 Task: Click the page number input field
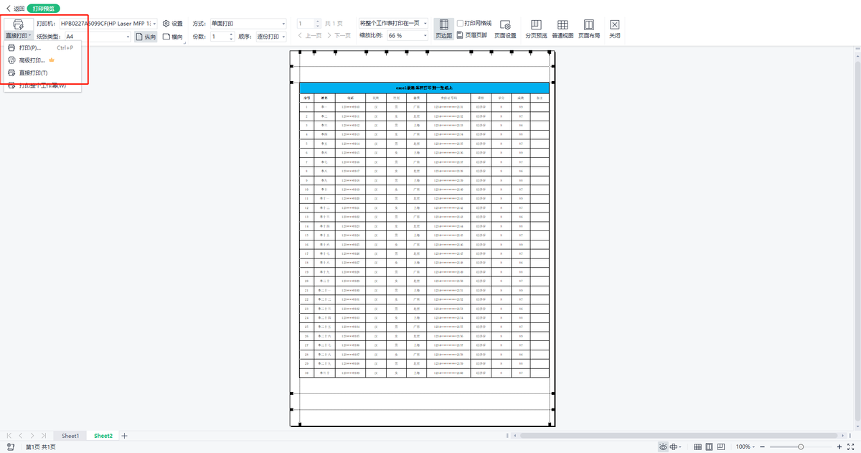306,24
